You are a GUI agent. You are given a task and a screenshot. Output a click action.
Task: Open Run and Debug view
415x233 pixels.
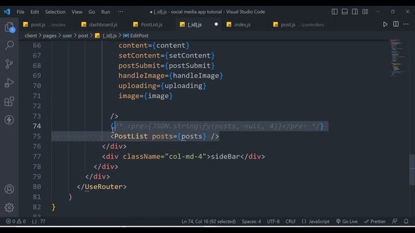pyautogui.click(x=9, y=83)
